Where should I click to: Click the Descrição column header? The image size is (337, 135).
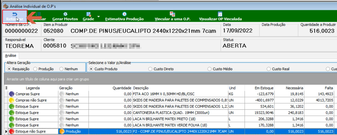pyautogui.click(x=180, y=88)
